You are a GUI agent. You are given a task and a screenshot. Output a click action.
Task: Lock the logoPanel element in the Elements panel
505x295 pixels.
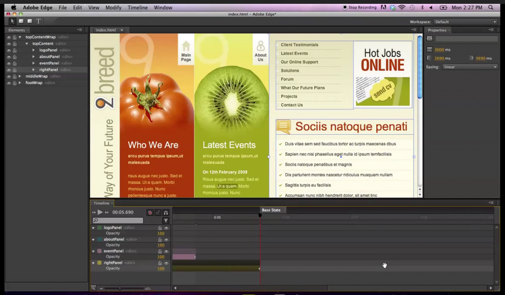click(x=15, y=50)
